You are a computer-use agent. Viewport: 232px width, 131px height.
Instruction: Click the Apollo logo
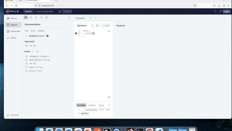click(12, 11)
